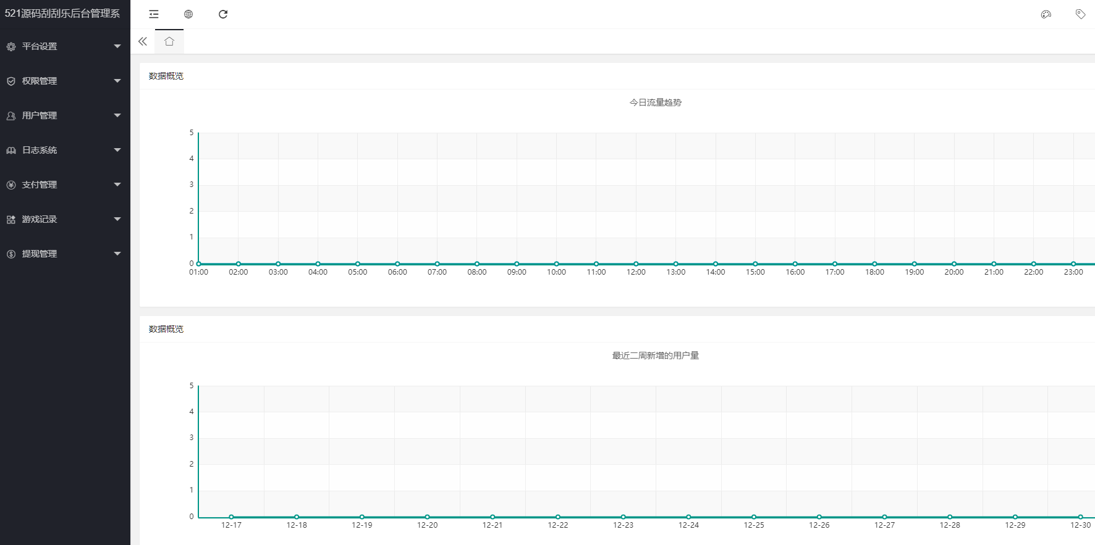Click the 18:00 data point on traffic chart
This screenshot has height=545, width=1095.
874,264
